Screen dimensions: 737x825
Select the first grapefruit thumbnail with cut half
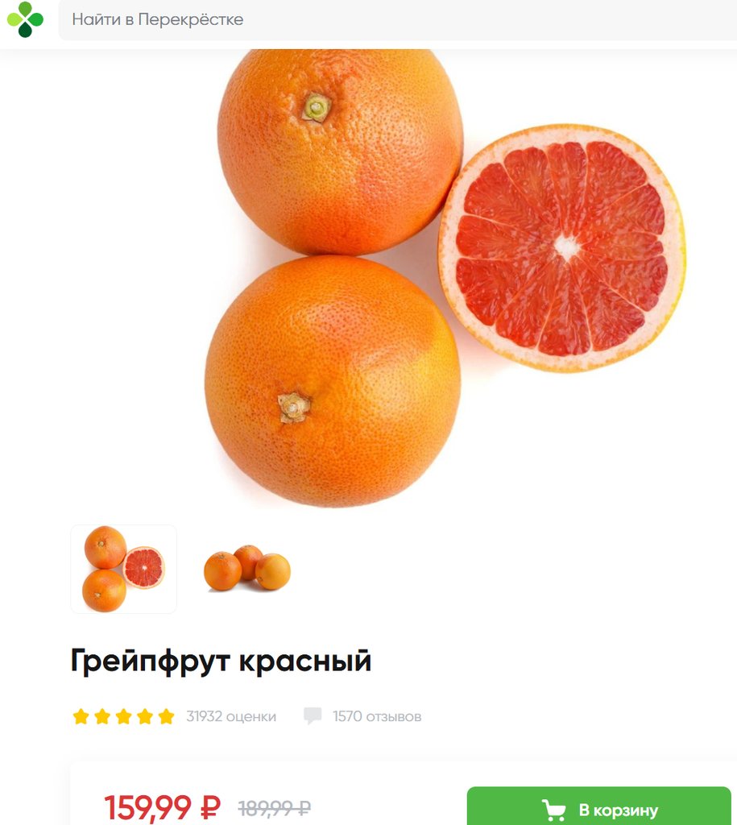[123, 569]
